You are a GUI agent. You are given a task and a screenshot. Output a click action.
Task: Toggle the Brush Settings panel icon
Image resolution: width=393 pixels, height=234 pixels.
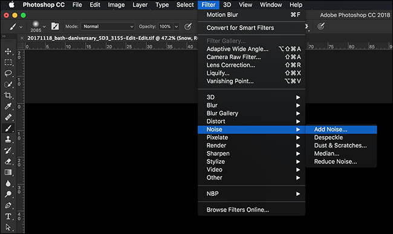point(55,26)
